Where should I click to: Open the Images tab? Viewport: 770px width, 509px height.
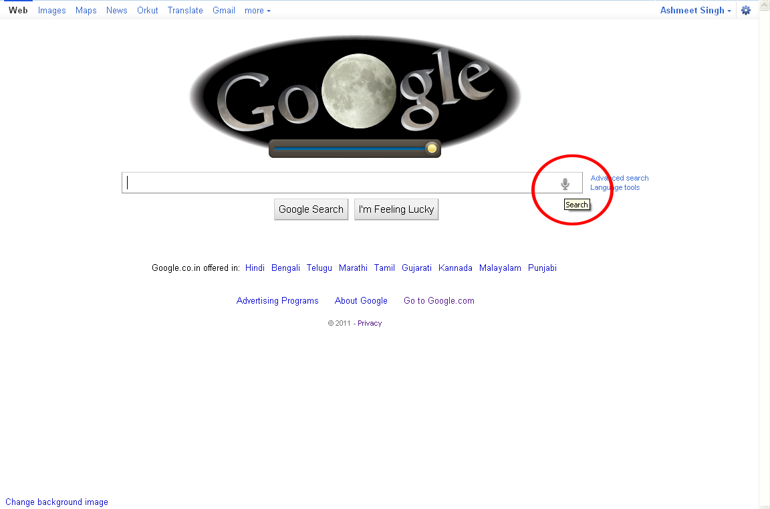[x=51, y=10]
